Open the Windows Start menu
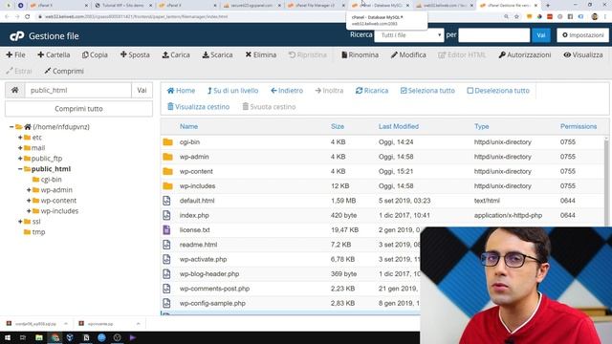This screenshot has width=612, height=344. 8,337
